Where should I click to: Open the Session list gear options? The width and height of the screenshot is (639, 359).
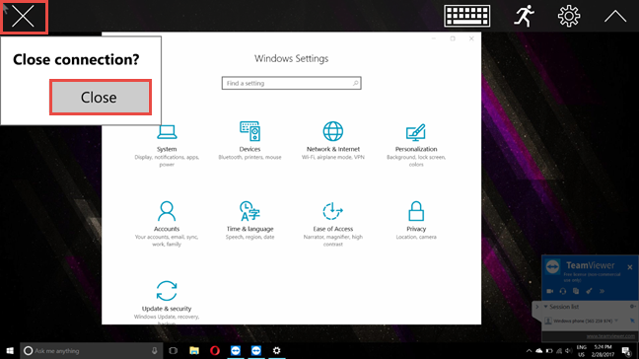point(632,307)
